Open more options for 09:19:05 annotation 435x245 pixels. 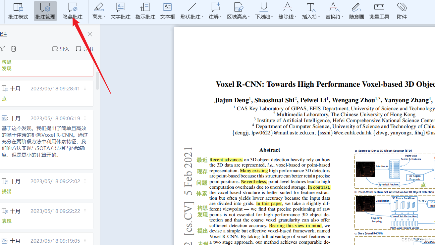85,241
